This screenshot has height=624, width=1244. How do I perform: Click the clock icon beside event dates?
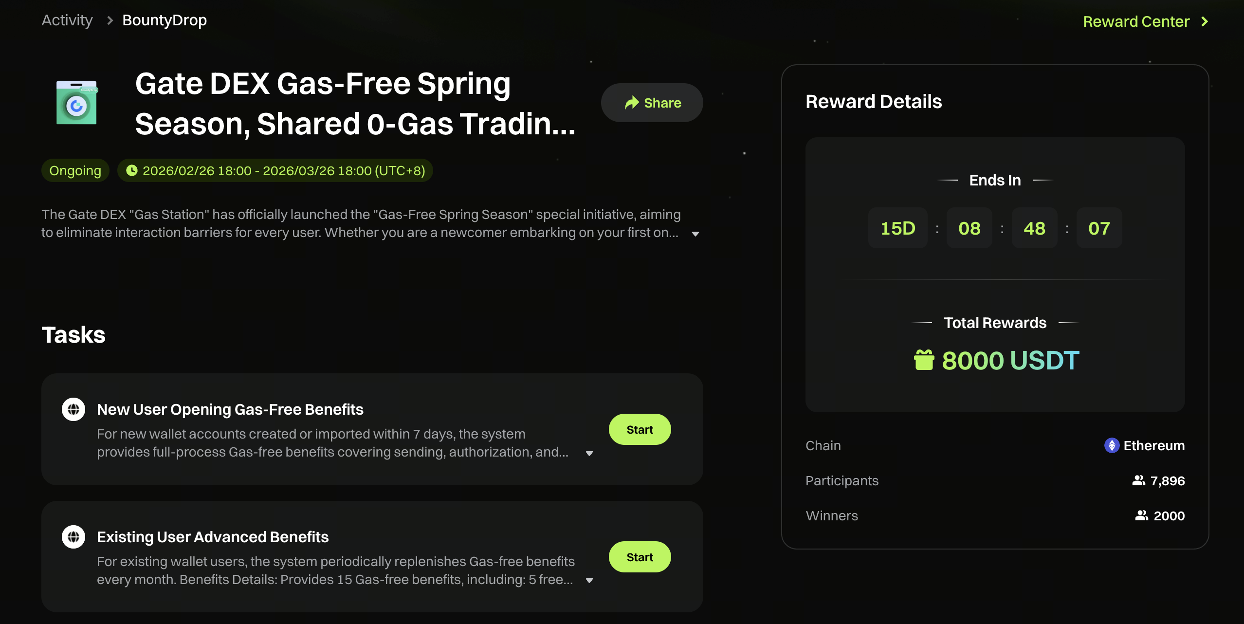(x=131, y=170)
